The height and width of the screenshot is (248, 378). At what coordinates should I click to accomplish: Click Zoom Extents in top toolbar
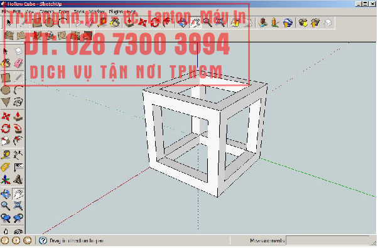point(220,23)
